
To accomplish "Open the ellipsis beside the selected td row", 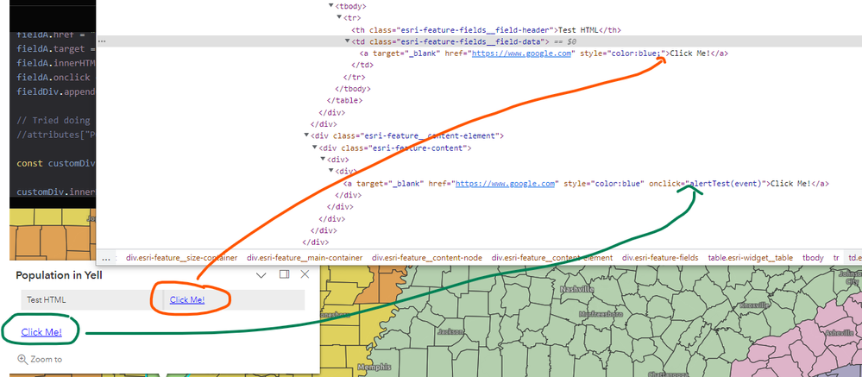I will [x=102, y=41].
